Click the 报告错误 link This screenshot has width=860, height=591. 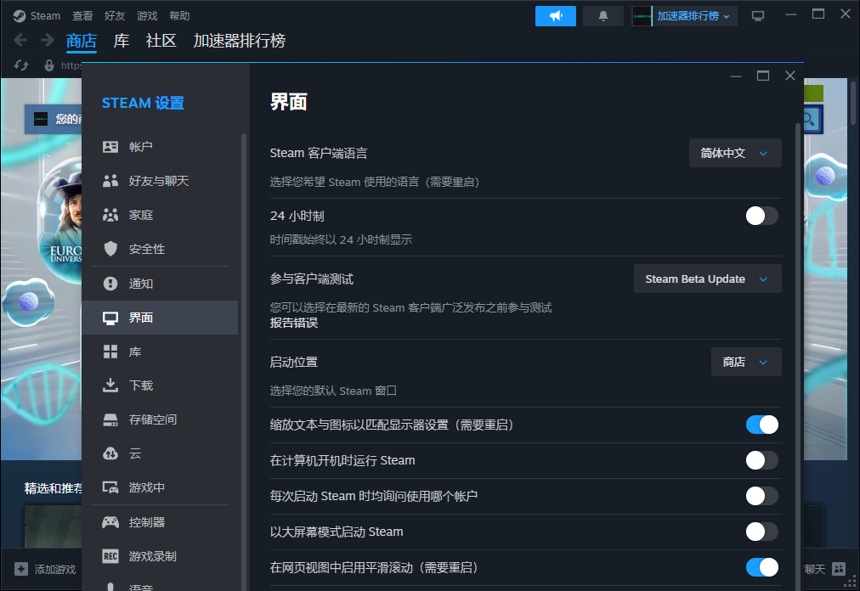point(293,323)
